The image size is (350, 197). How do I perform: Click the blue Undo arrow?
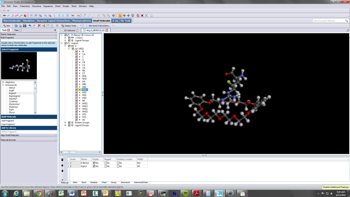tap(30, 26)
